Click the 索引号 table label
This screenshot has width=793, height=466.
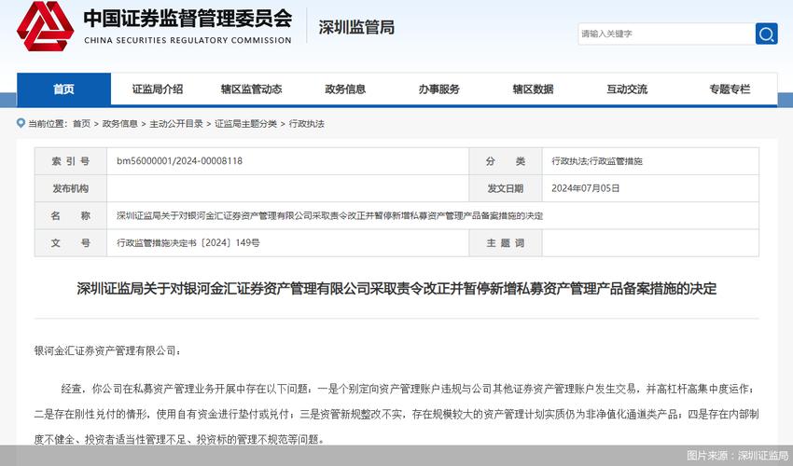tap(70, 161)
